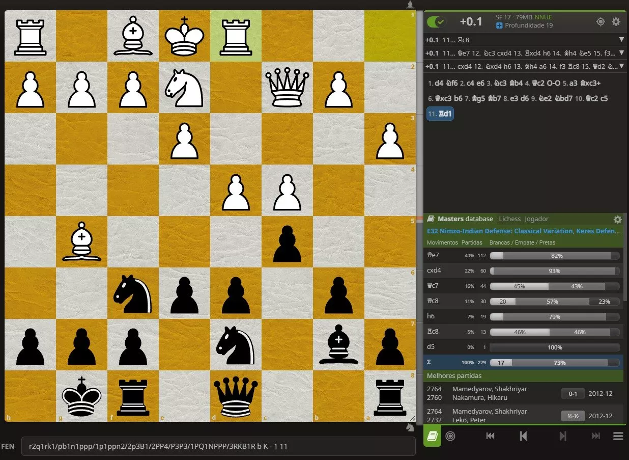Expand the 11...cxd4 engine line
629x460 pixels.
coord(621,66)
